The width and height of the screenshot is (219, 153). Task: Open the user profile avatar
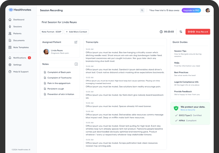pos(208,10)
